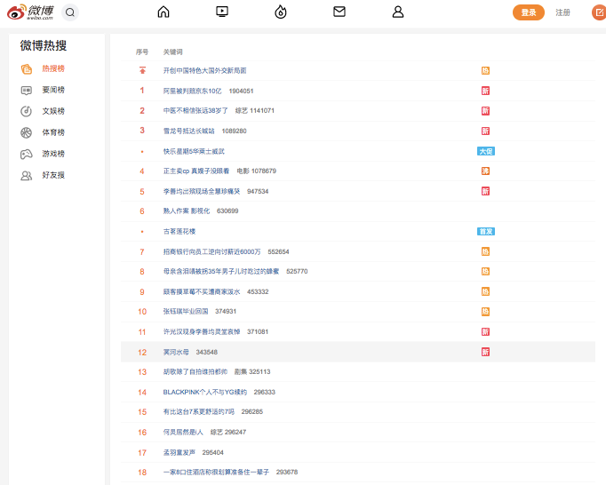Screen dimensions: 606x485
Task: Open 冥河水母 topic
Action: click(176, 352)
